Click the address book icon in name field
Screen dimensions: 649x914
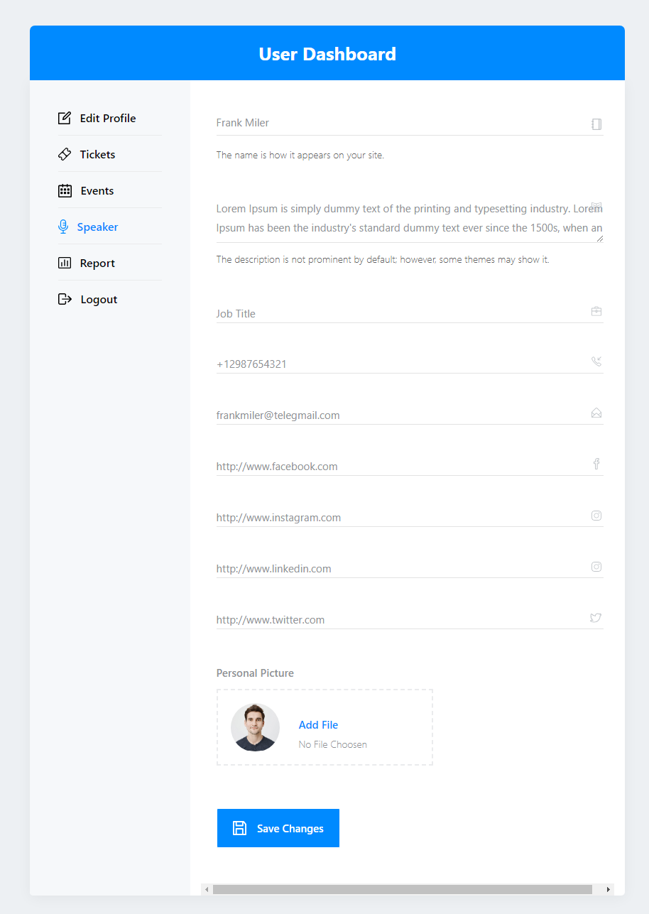596,124
